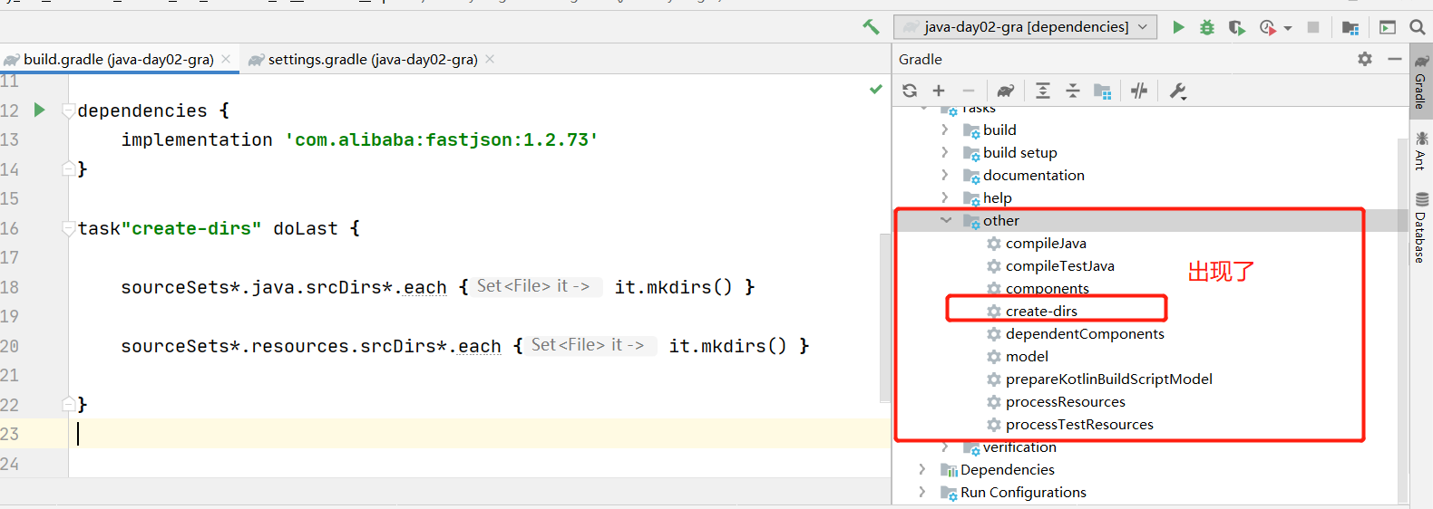The image size is (1433, 509).
Task: Select the verification task group
Action: [1019, 447]
